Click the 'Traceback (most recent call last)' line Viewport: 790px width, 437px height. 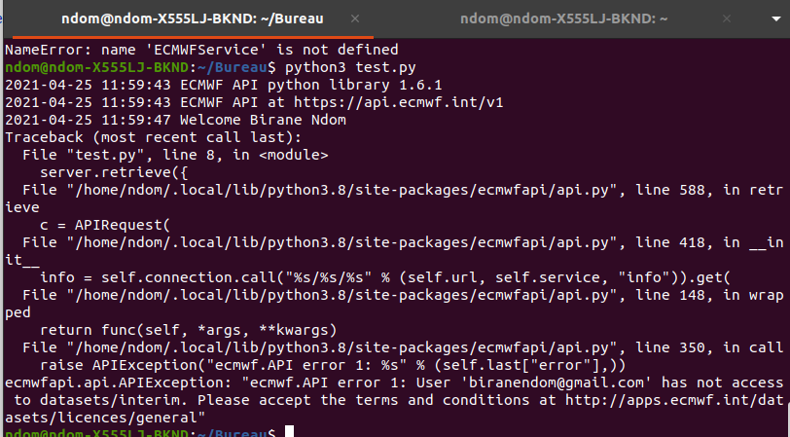tap(154, 137)
